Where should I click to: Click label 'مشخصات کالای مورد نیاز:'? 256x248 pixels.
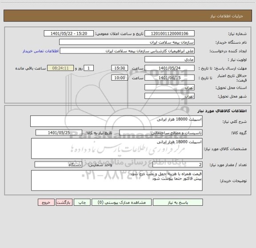[225, 149]
